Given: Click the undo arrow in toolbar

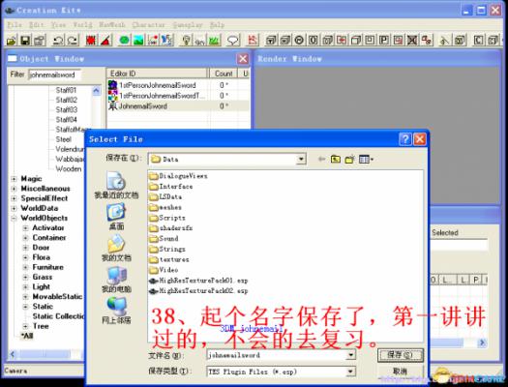Looking at the screenshot, I should 58,41.
